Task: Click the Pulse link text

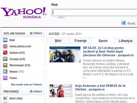Action: point(13,78)
